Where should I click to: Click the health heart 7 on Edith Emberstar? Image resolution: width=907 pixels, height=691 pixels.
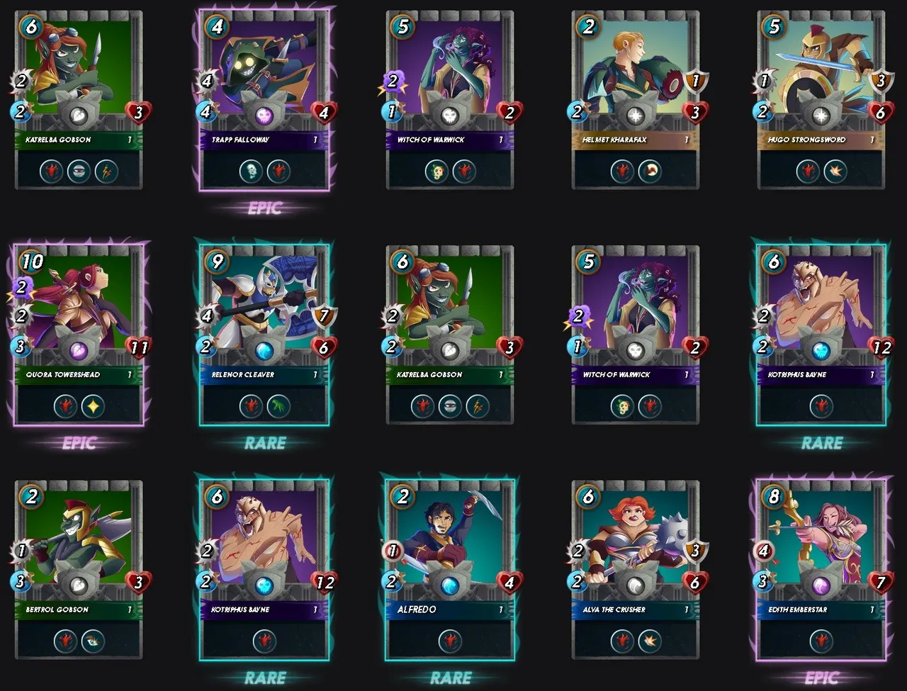tap(881, 583)
